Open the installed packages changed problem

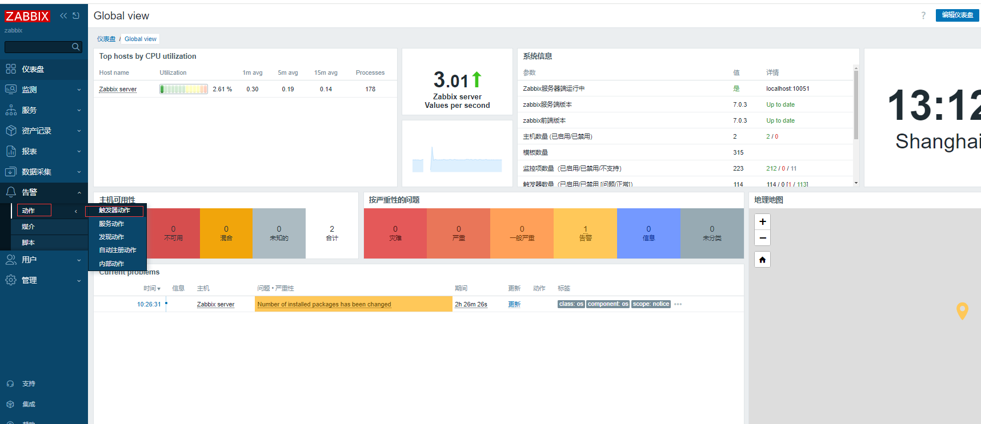click(324, 304)
